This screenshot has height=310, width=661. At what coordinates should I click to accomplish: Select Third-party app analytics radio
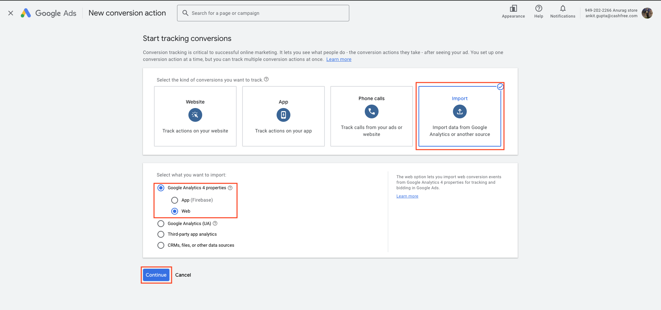[x=161, y=234]
